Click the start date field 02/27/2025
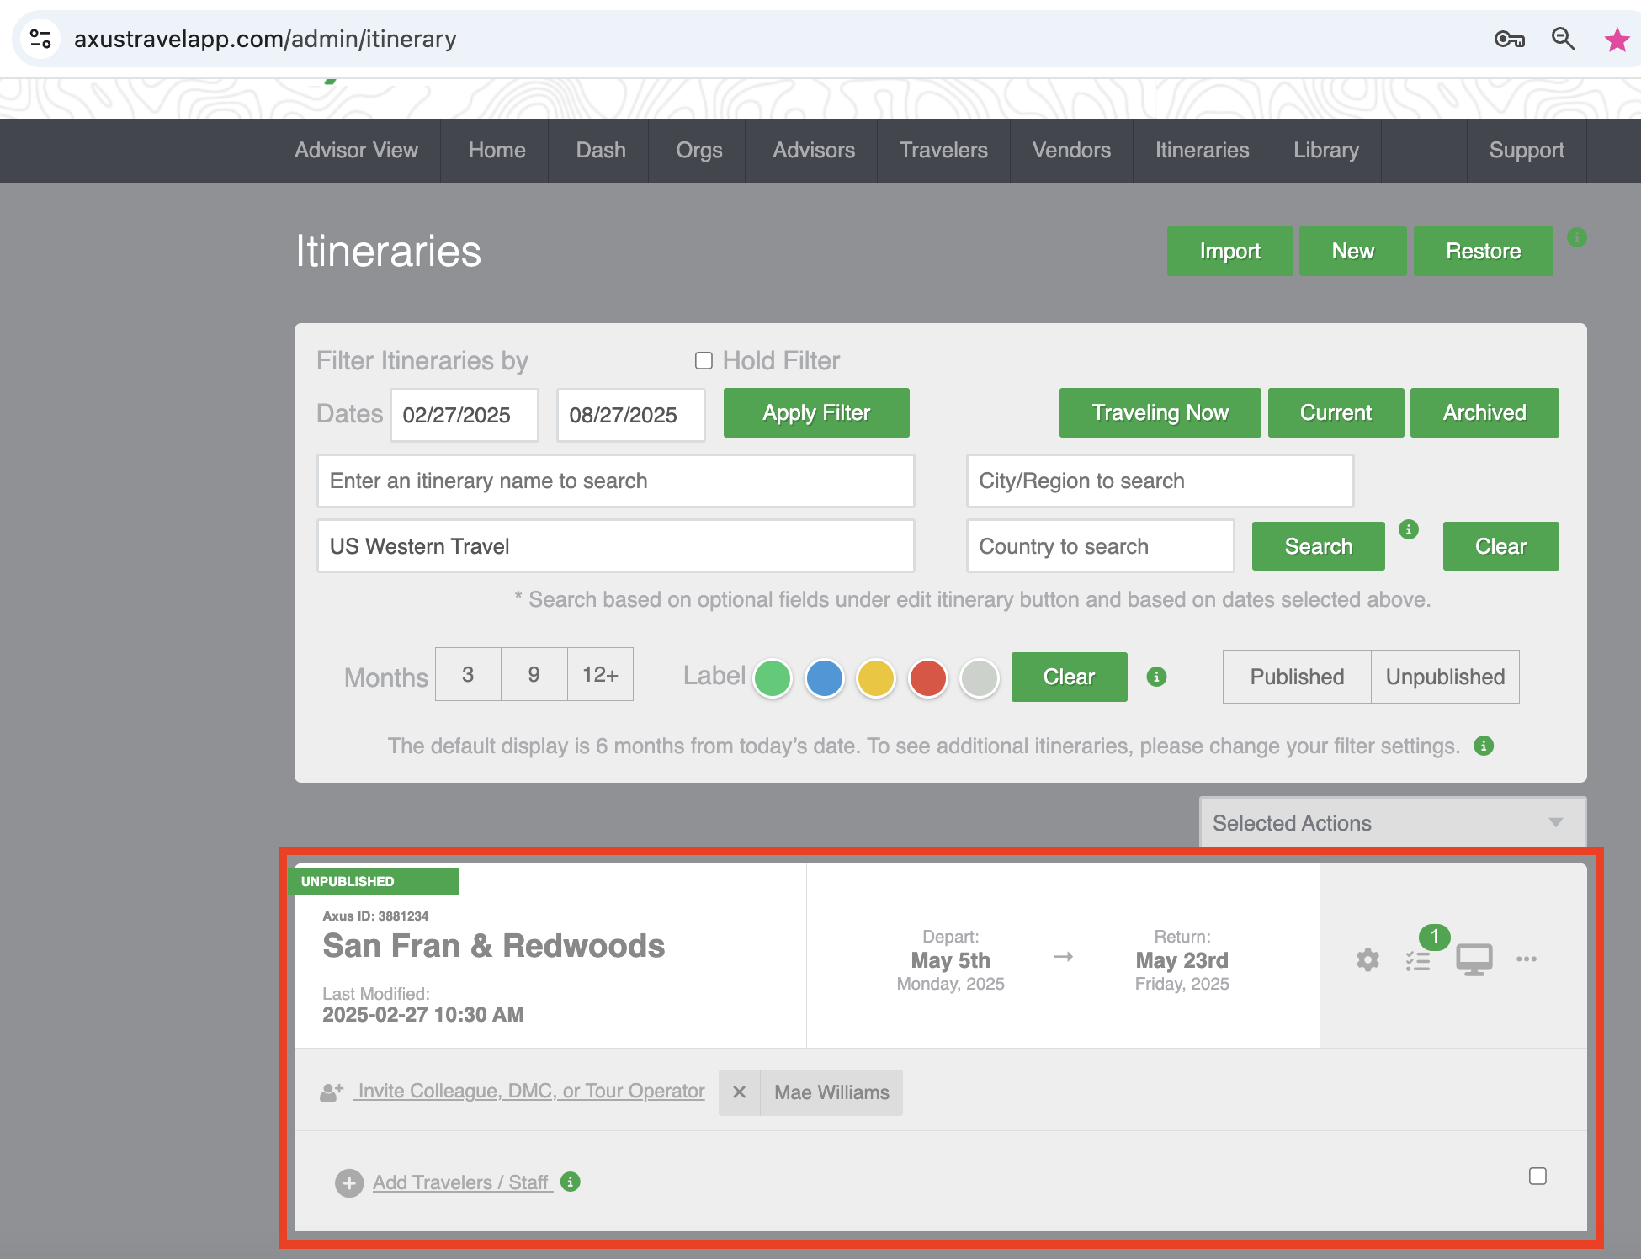 [x=465, y=414]
